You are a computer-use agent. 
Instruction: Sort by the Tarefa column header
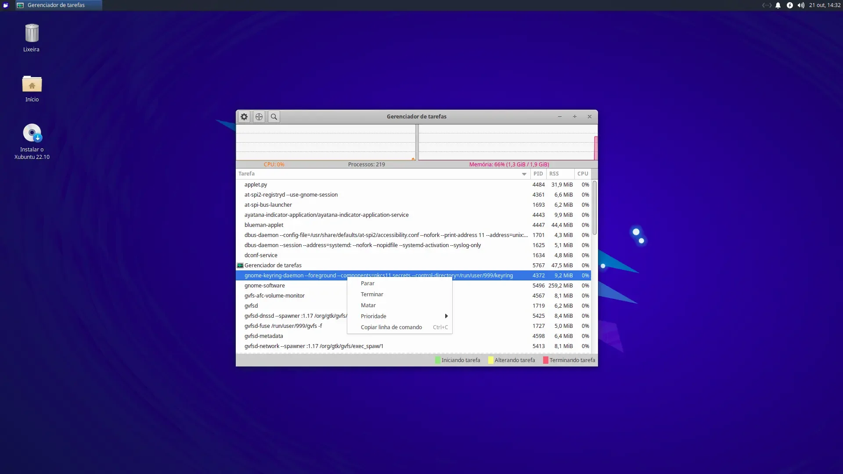point(383,174)
